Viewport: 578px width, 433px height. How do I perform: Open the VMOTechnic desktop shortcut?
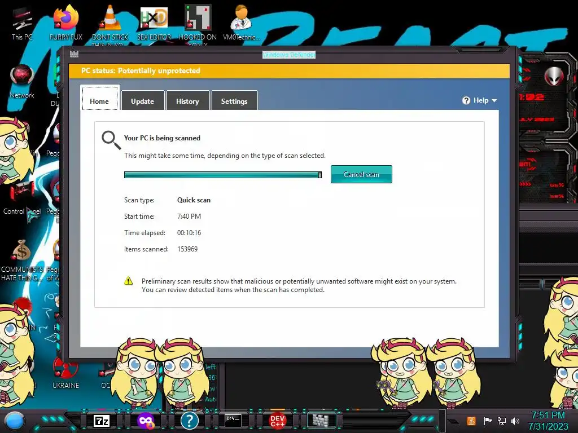241,23
